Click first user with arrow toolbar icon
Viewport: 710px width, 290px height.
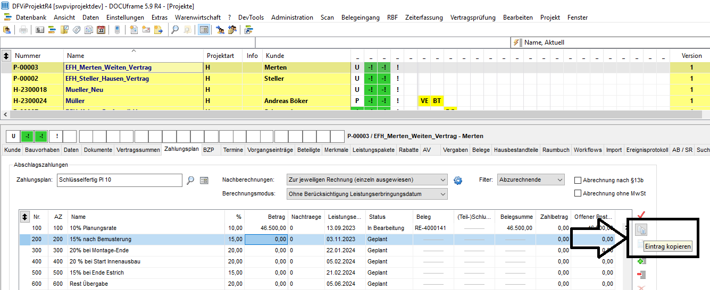click(x=220, y=30)
